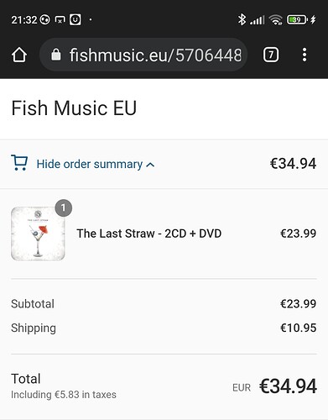
Task: Tap the browser home icon
Action: [x=19, y=55]
